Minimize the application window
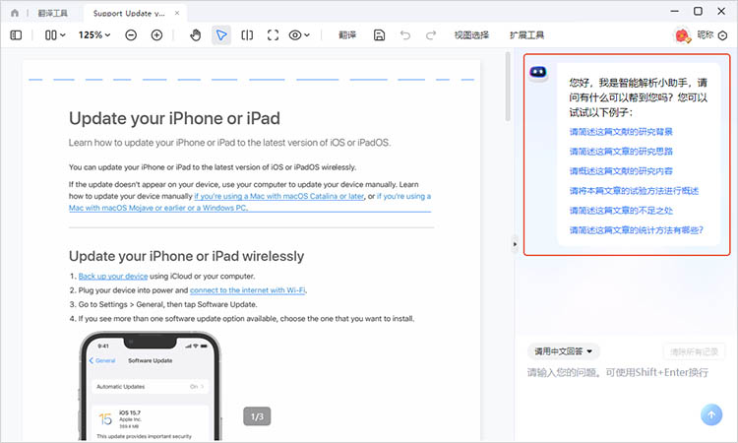Image resolution: width=738 pixels, height=443 pixels. (x=675, y=11)
